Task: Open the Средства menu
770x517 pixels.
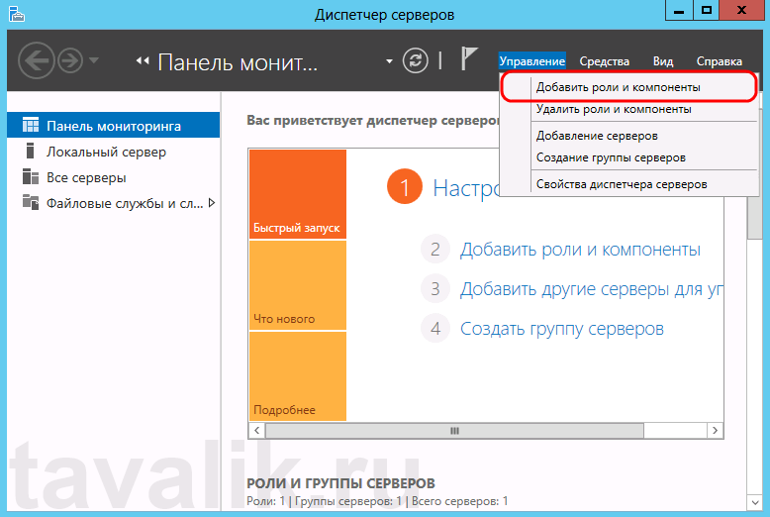Action: pos(604,61)
